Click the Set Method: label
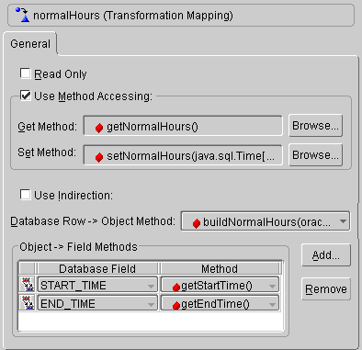Image resolution: width=362 pixels, height=350 pixels. coord(47,152)
